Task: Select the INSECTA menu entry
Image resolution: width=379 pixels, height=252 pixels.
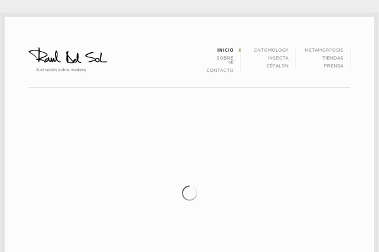Action: [x=278, y=58]
